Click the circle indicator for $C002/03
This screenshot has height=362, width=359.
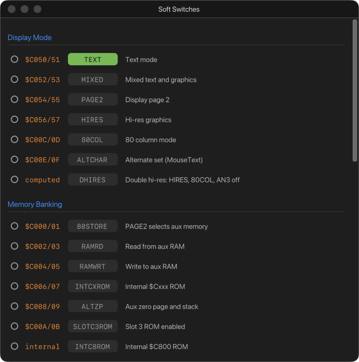click(x=14, y=246)
